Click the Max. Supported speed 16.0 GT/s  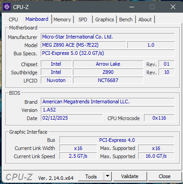(x=156, y=156)
